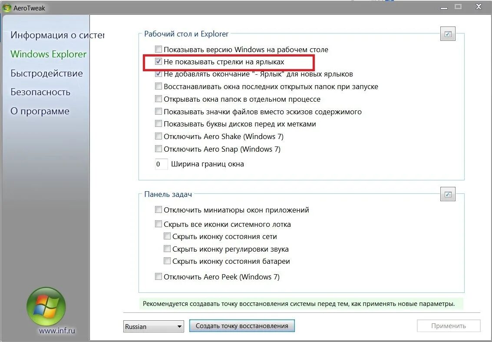
Task: Check Отключить Aero Peek (Windows 7)
Action: (x=158, y=276)
